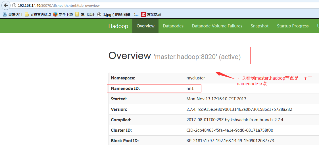Open the Snapshot tab
Image resolution: width=319 pixels, height=145 pixels.
(259, 26)
